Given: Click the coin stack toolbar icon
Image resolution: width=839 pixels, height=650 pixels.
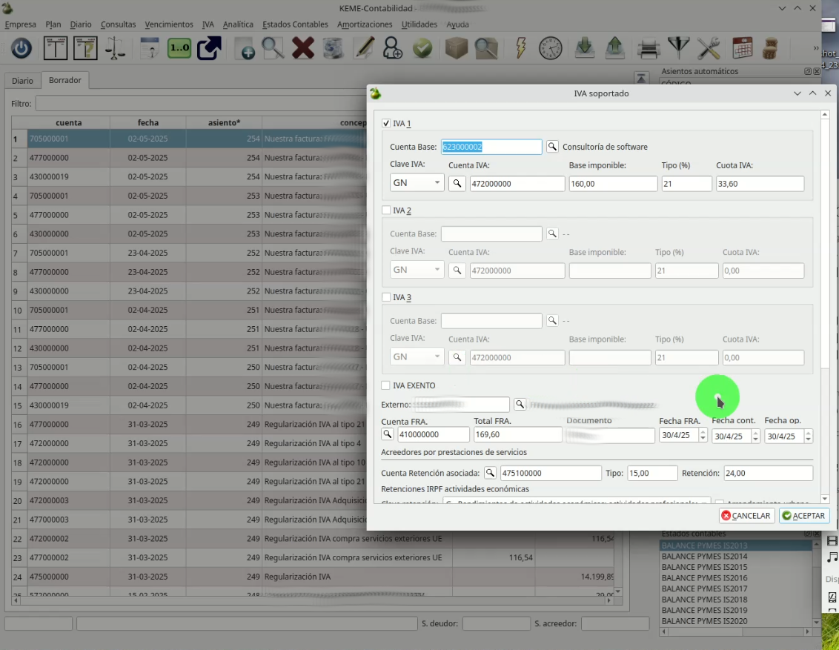Looking at the screenshot, I should (769, 49).
